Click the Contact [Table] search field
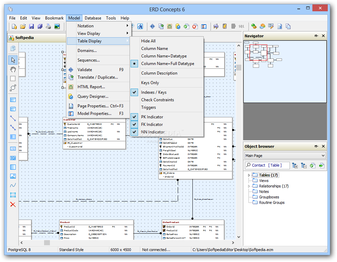337x262 pixels. (x=267, y=166)
